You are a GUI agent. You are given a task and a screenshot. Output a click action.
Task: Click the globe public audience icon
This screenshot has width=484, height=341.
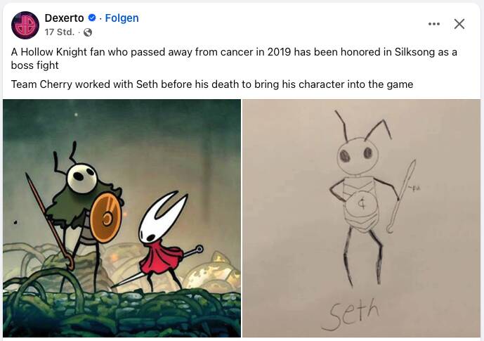pyautogui.click(x=88, y=32)
